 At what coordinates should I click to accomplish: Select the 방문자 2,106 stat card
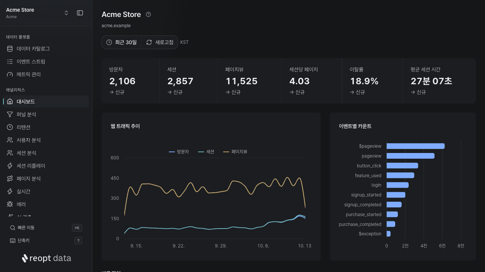point(130,81)
